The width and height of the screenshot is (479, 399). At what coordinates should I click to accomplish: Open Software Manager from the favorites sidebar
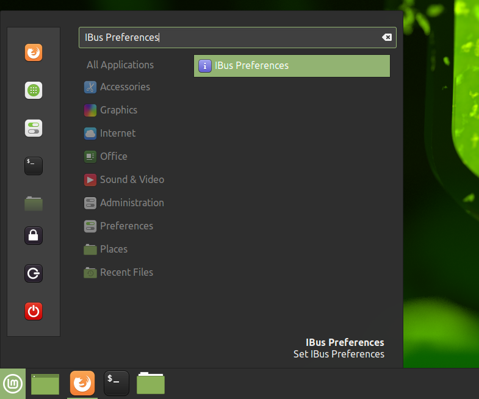pos(34,90)
